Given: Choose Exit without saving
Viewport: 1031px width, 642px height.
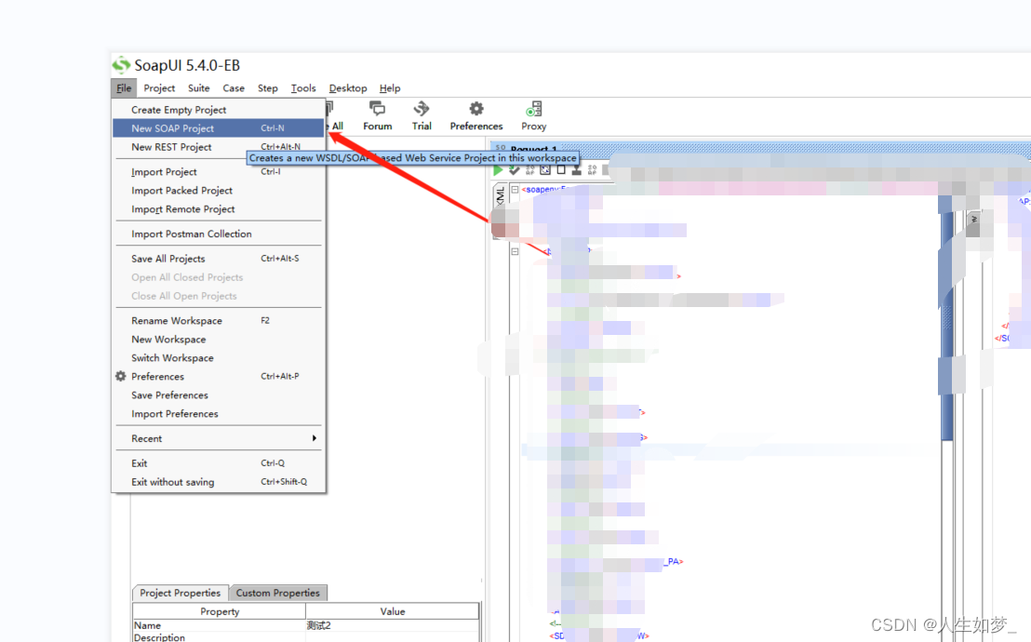Looking at the screenshot, I should coord(219,482).
